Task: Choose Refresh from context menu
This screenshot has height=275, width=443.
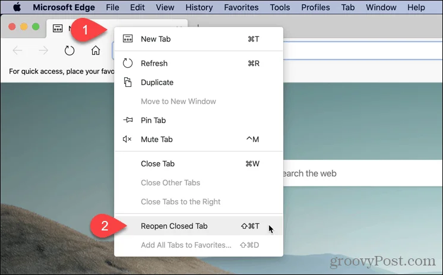Action: pos(198,64)
